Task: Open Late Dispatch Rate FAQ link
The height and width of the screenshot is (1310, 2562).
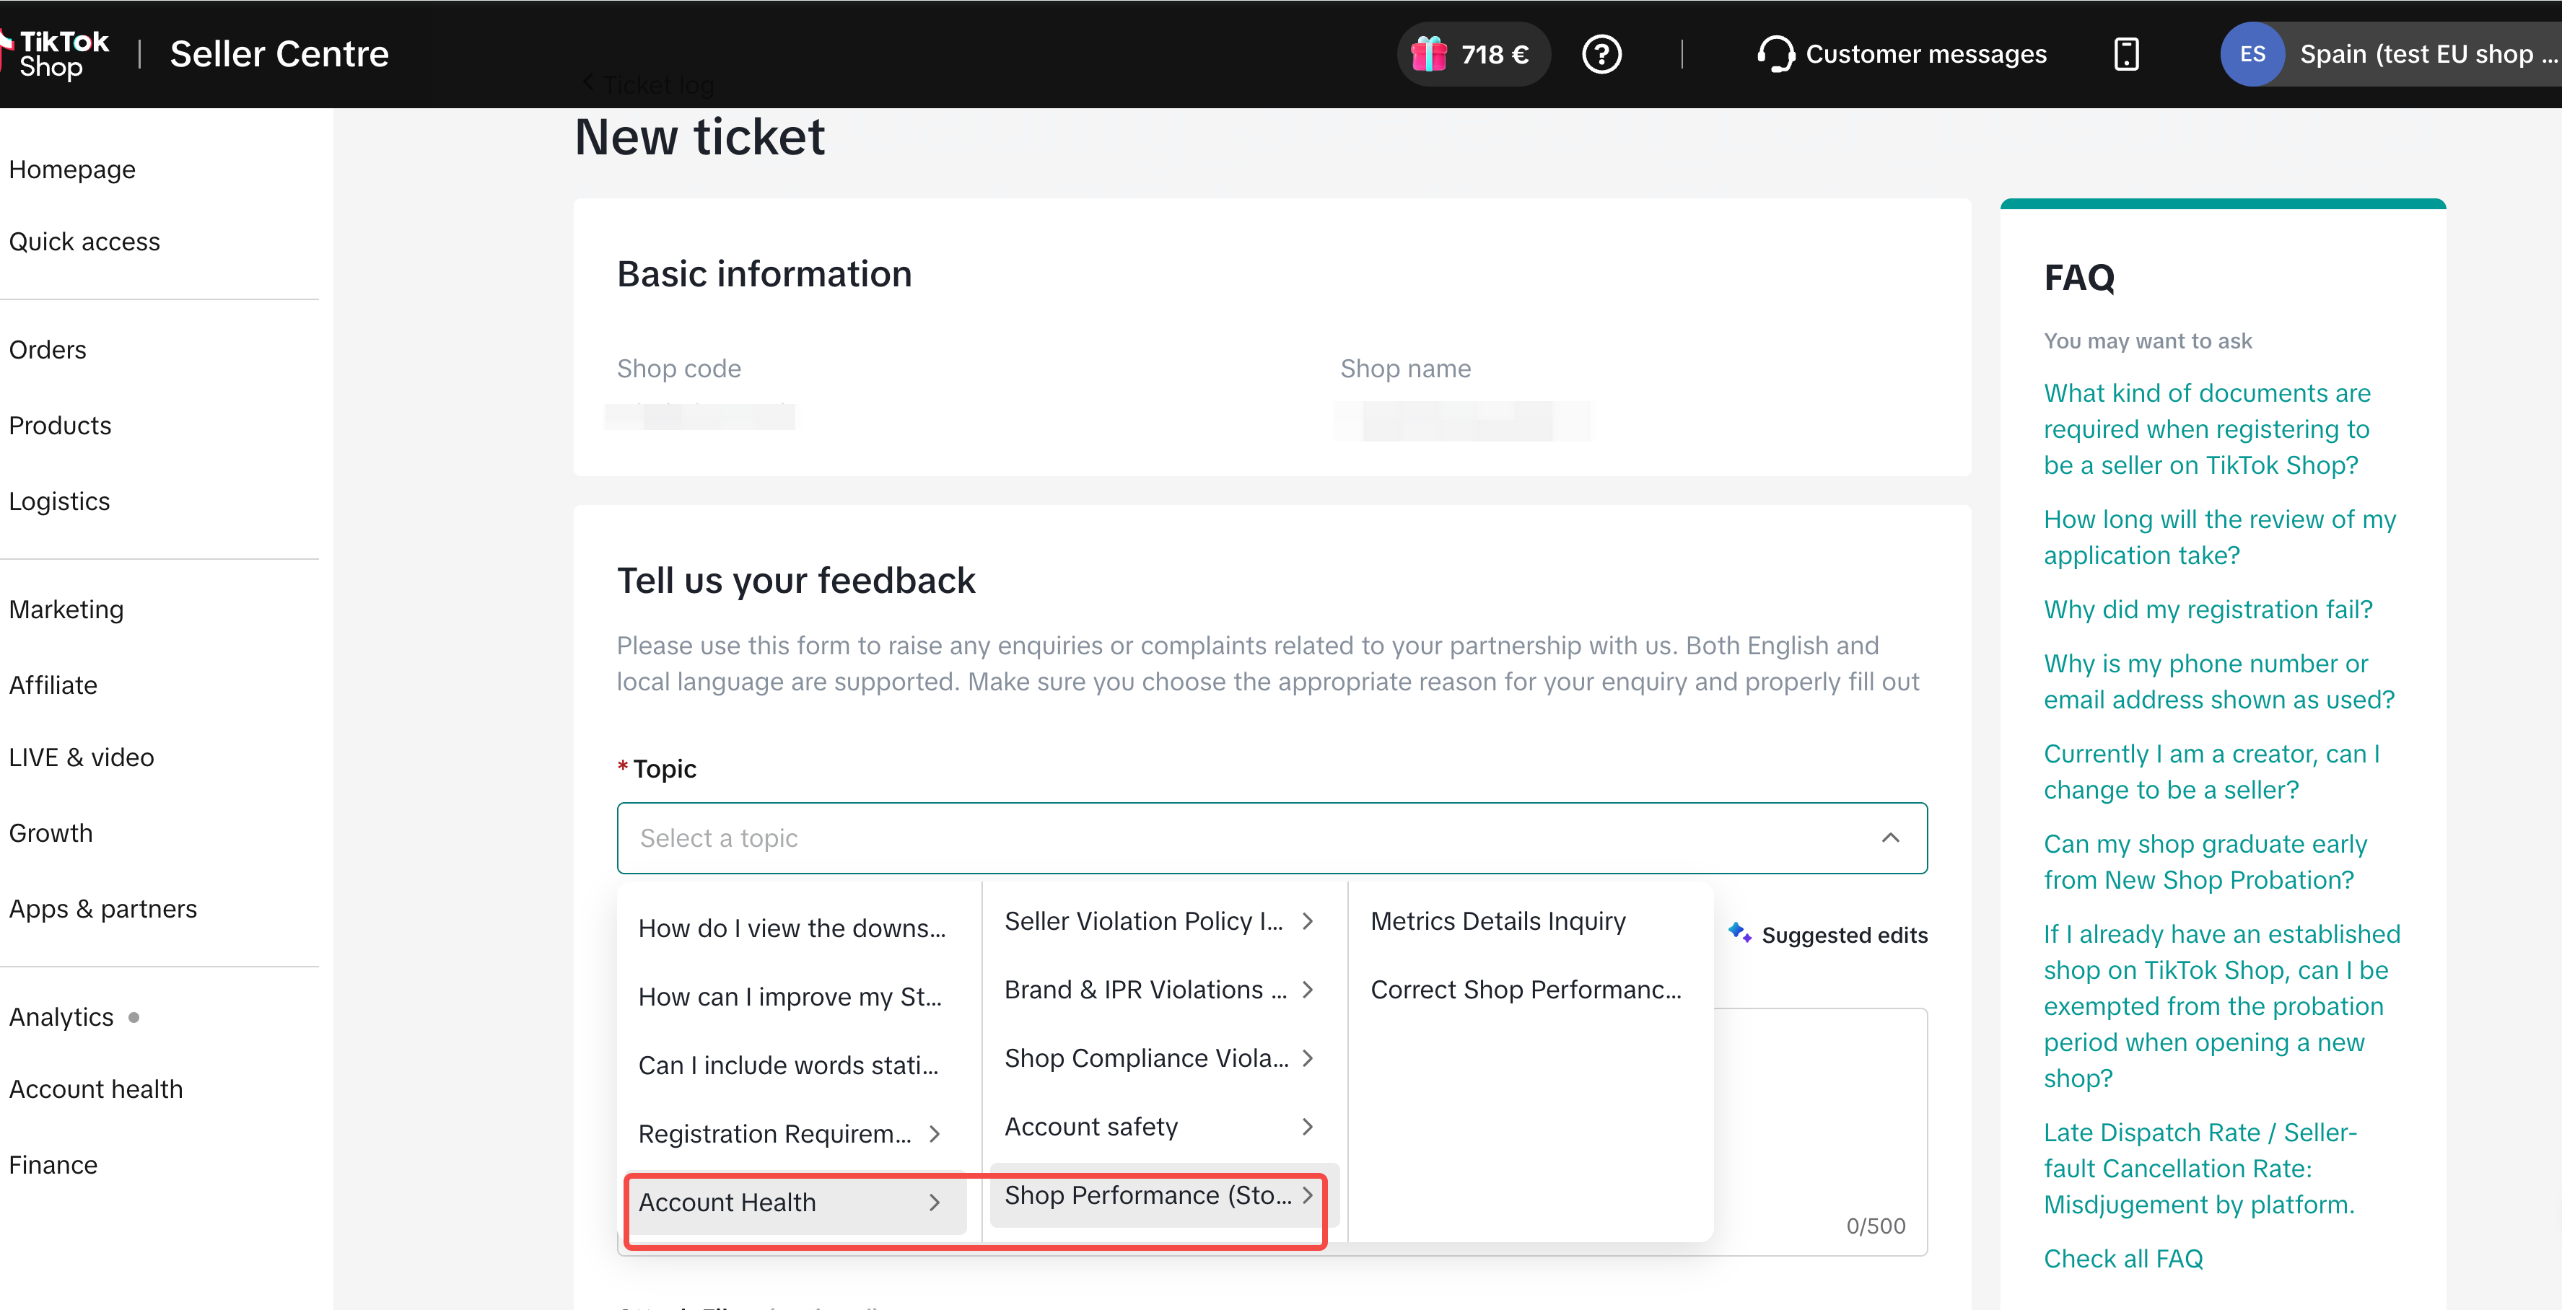Action: click(2200, 1168)
